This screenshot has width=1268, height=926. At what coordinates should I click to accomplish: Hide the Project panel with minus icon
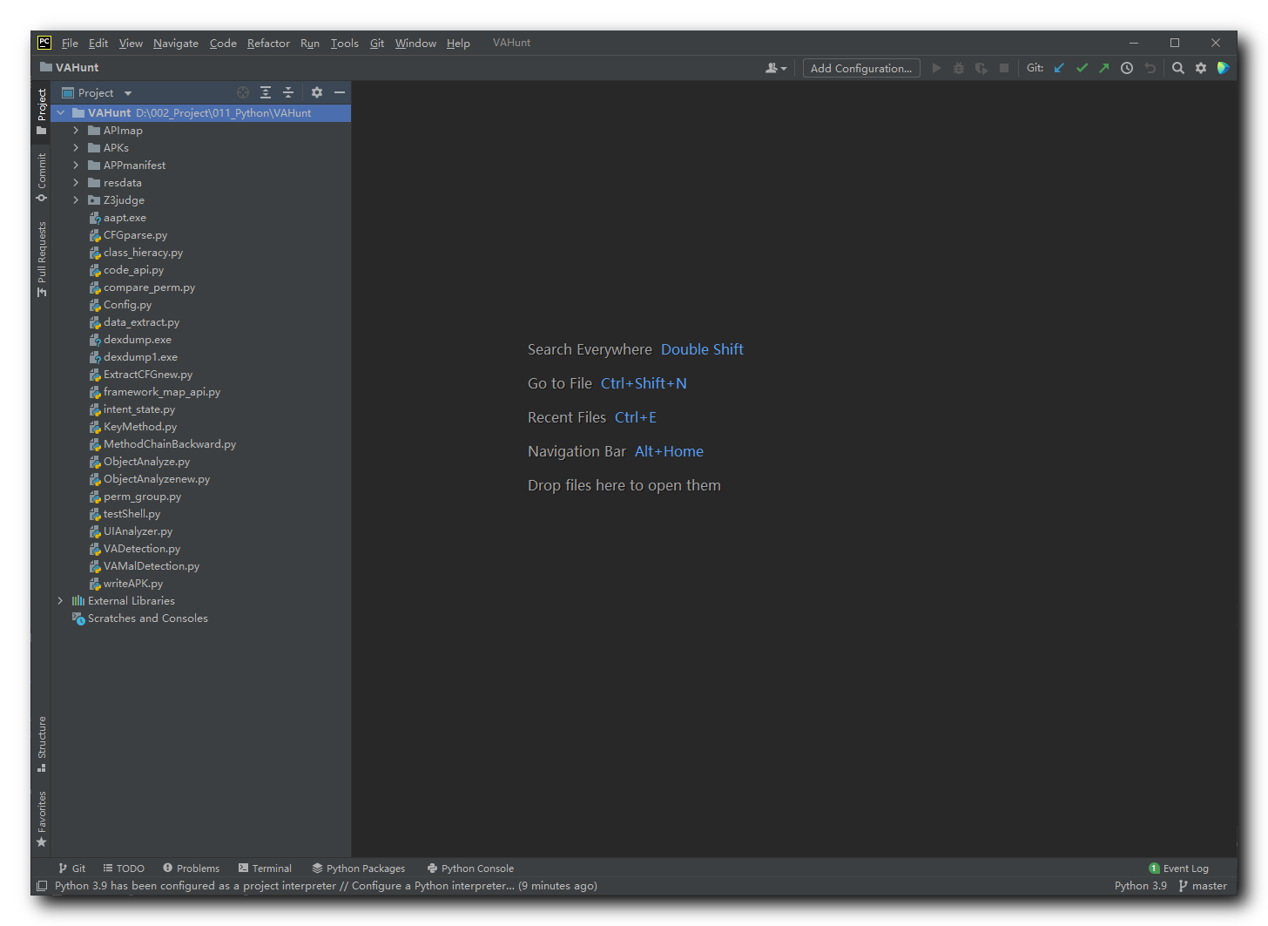click(340, 92)
